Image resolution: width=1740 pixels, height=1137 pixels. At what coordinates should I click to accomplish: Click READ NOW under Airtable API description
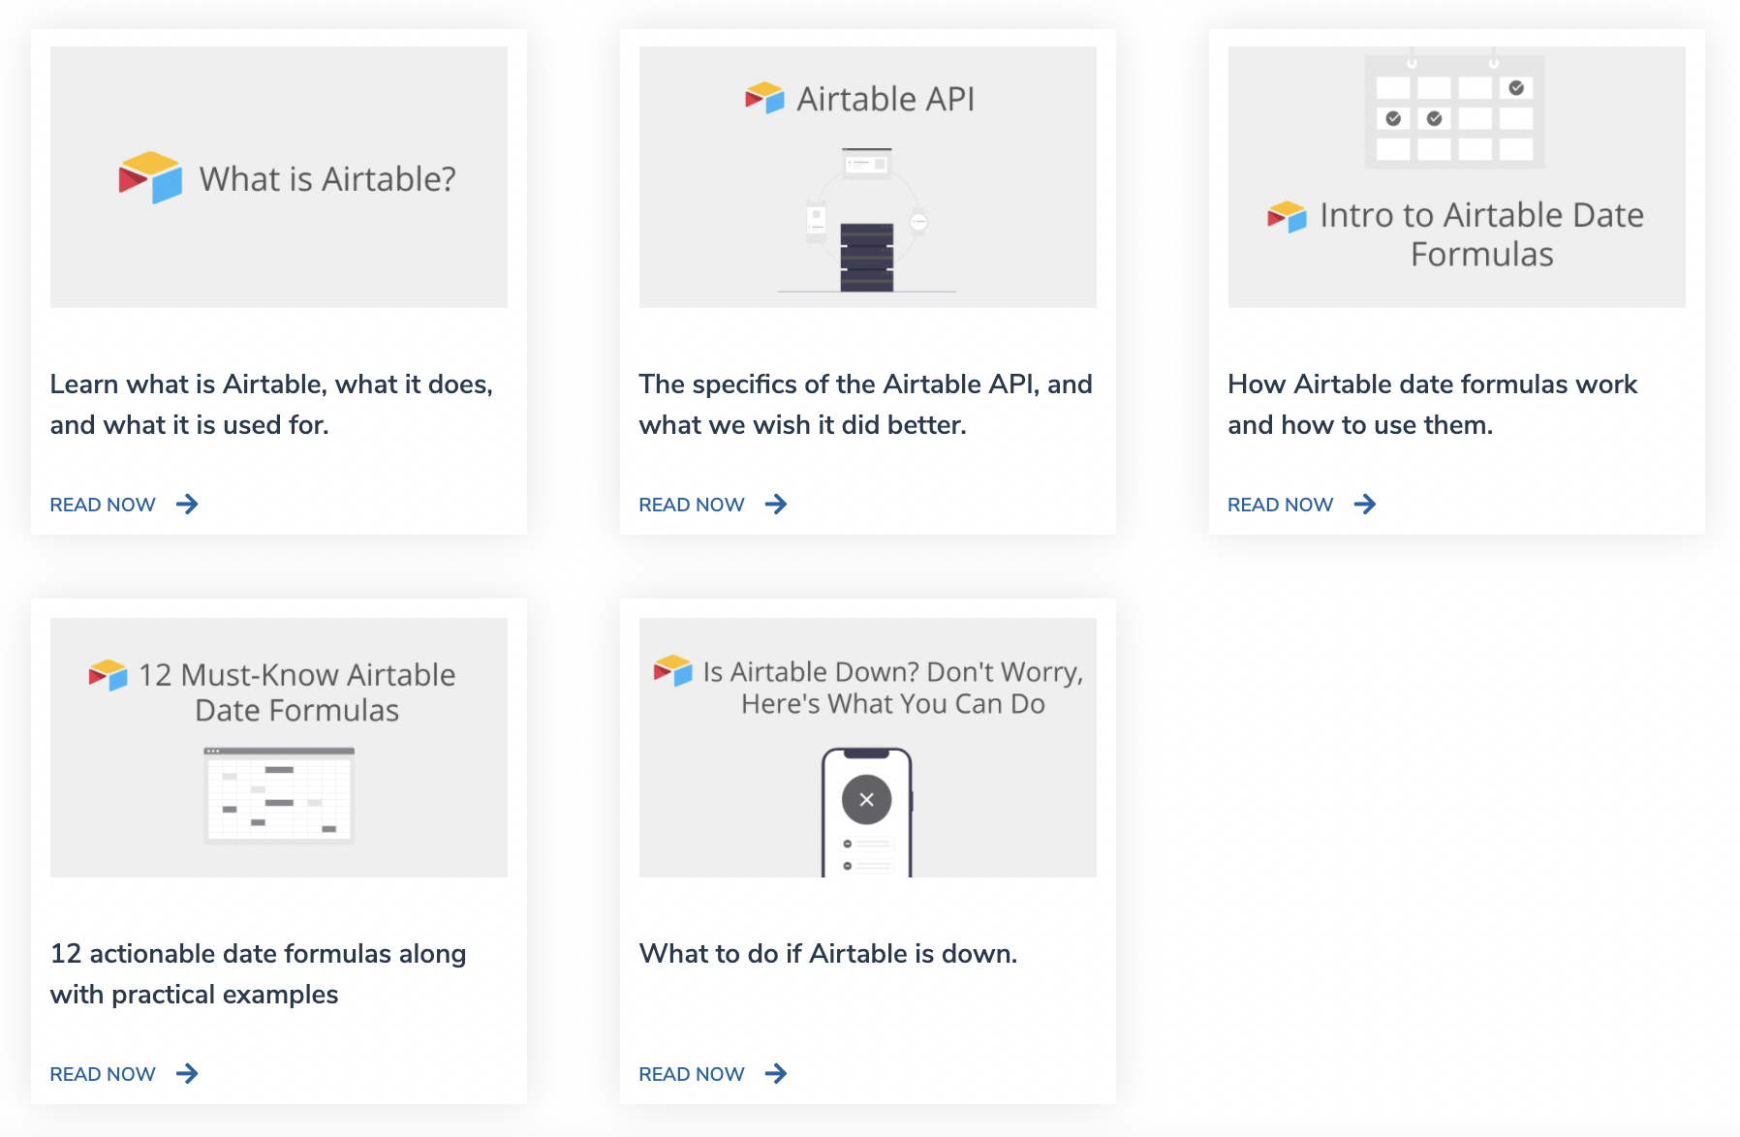click(x=692, y=505)
